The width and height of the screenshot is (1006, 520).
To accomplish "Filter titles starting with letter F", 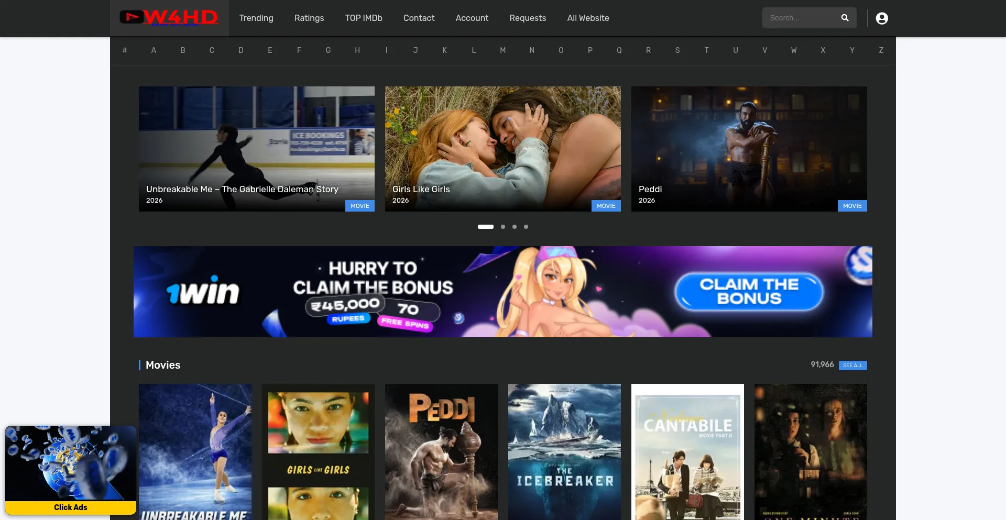I will pos(299,50).
